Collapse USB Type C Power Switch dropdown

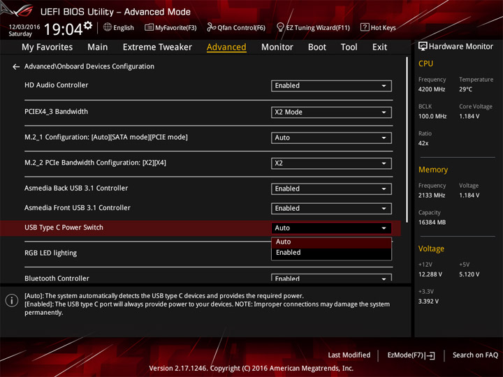click(331, 228)
